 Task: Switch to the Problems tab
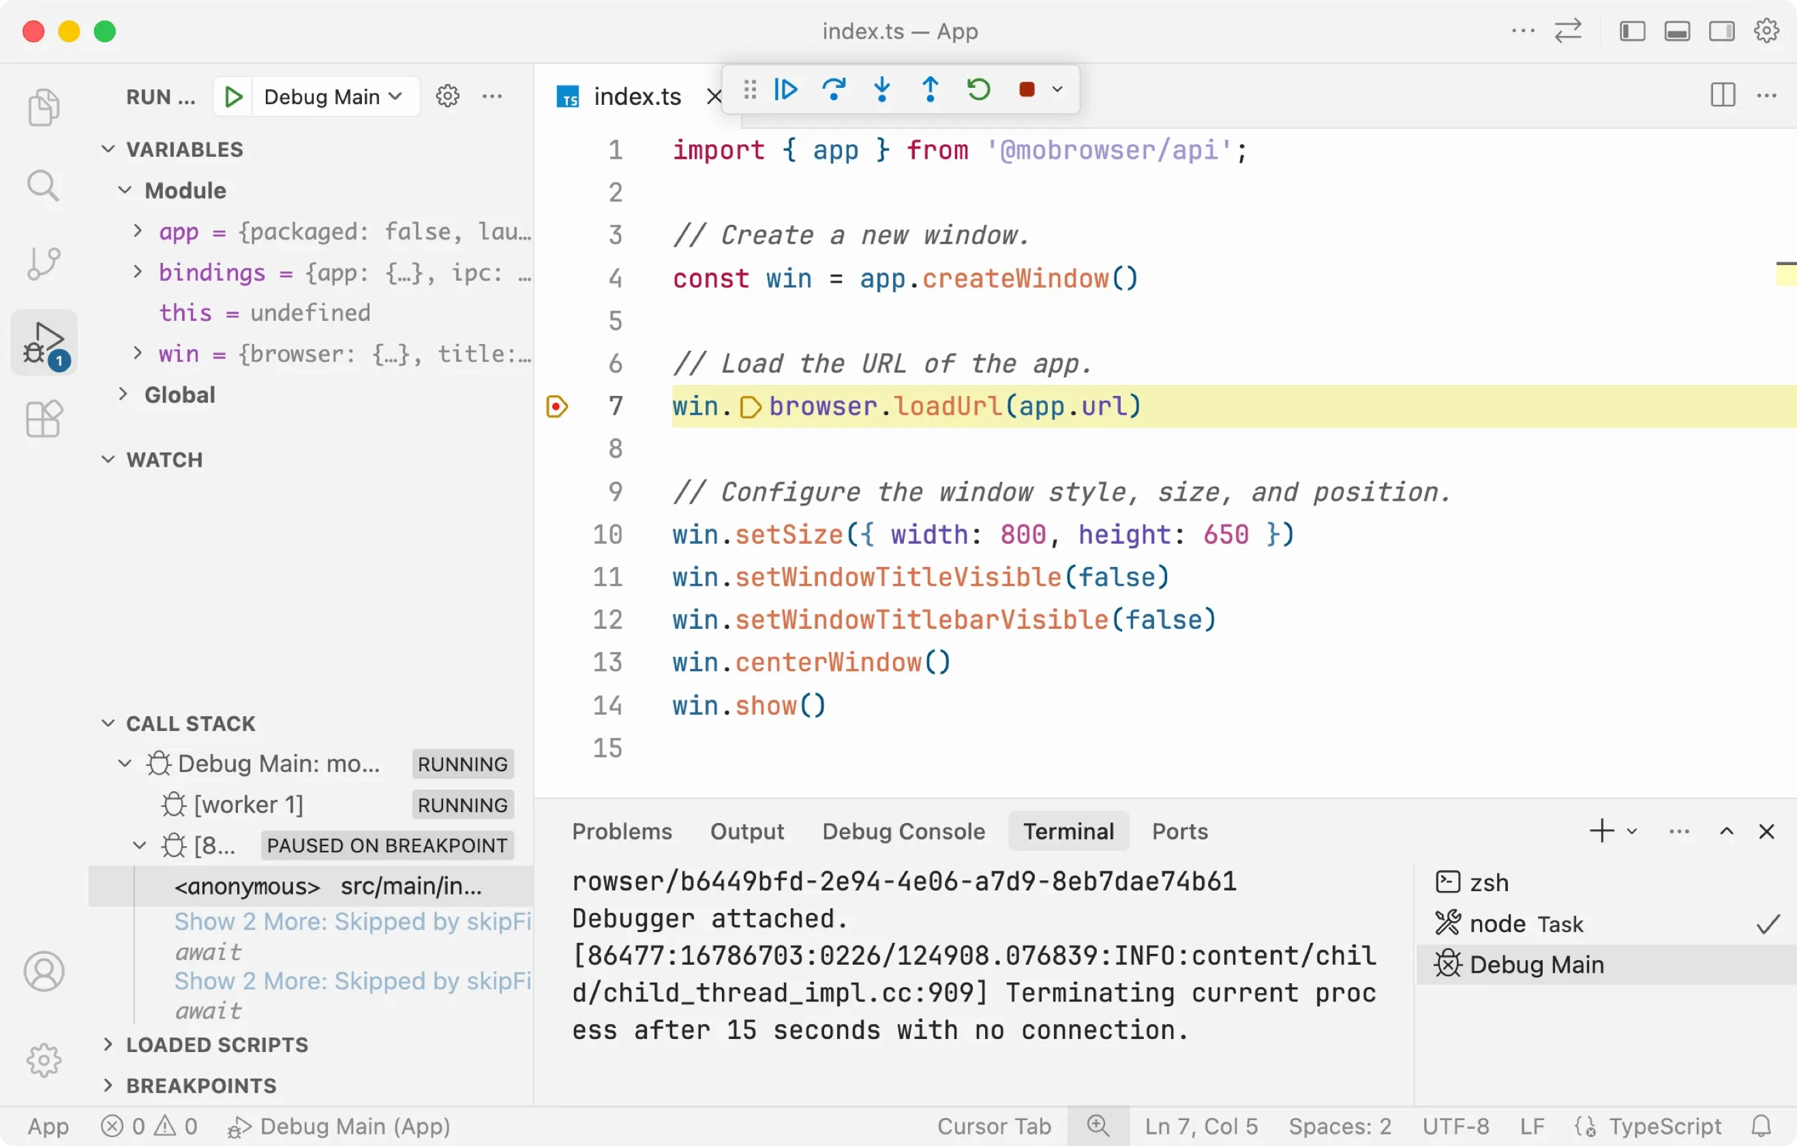point(622,831)
